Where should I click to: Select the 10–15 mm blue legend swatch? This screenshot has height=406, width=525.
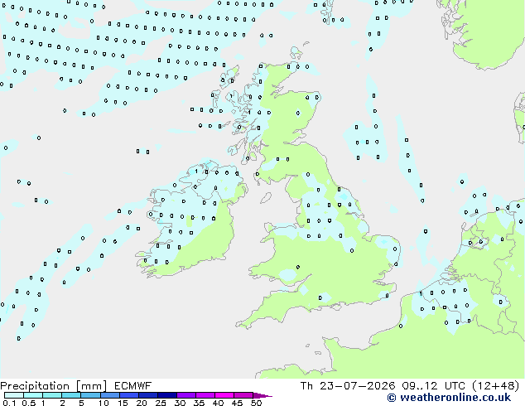coord(109,395)
